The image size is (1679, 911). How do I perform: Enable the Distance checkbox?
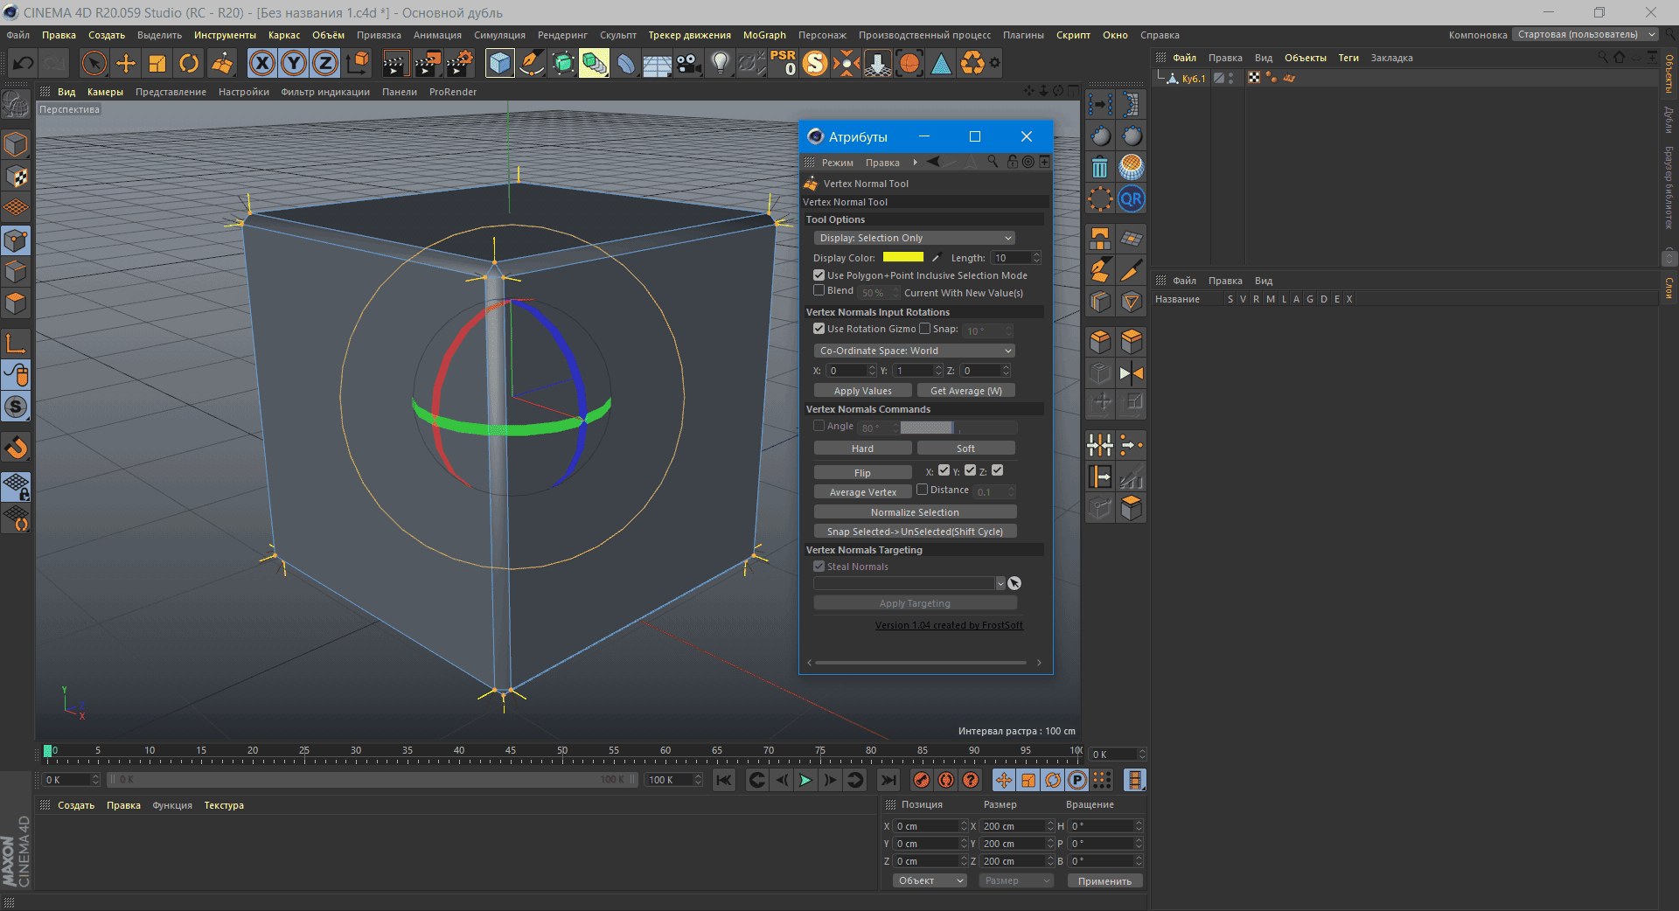(x=922, y=490)
